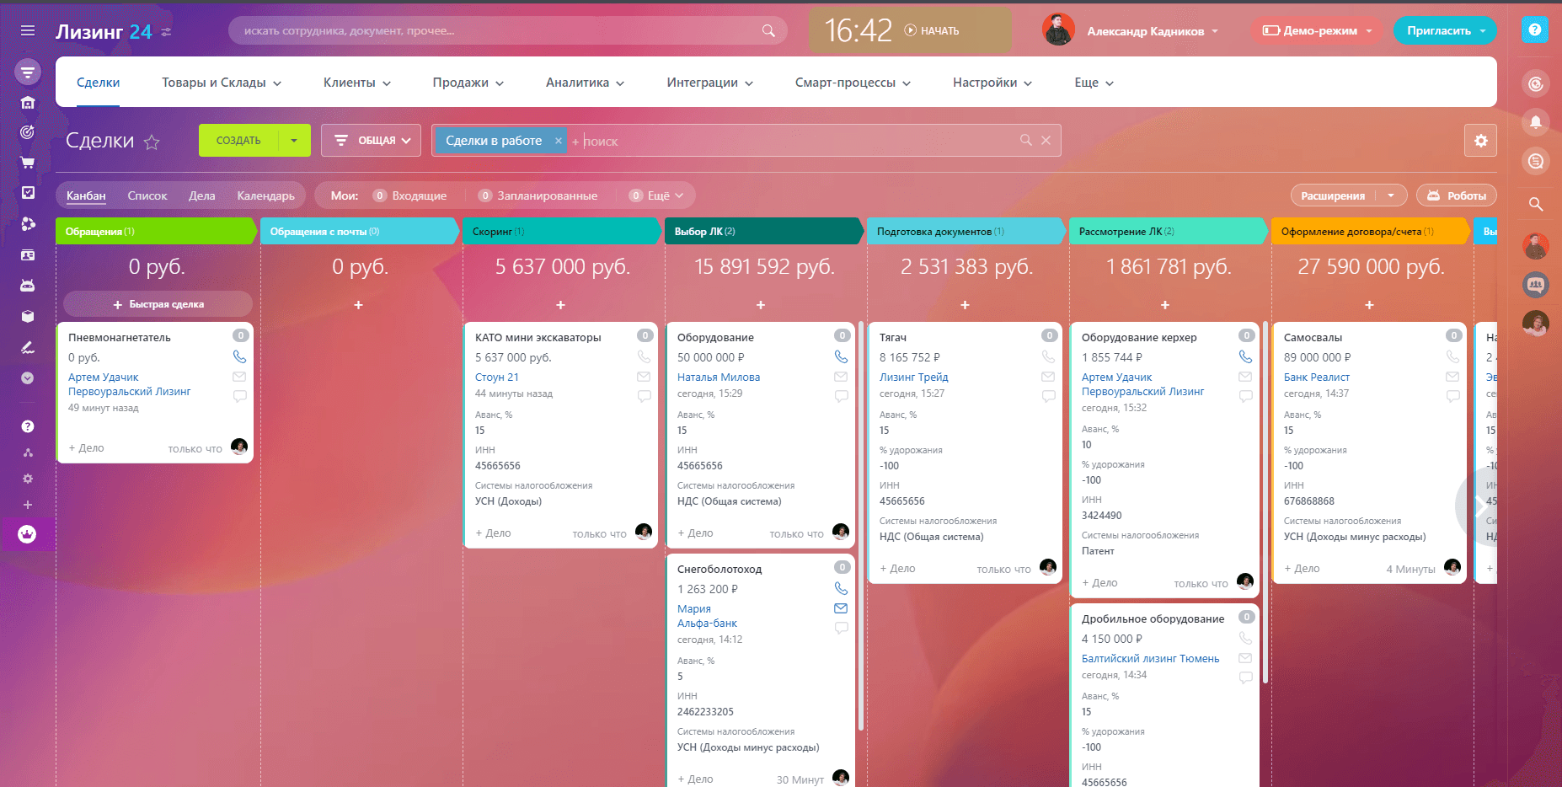Switch to the Список view tab
Viewport: 1562px width, 787px height.
coord(147,195)
